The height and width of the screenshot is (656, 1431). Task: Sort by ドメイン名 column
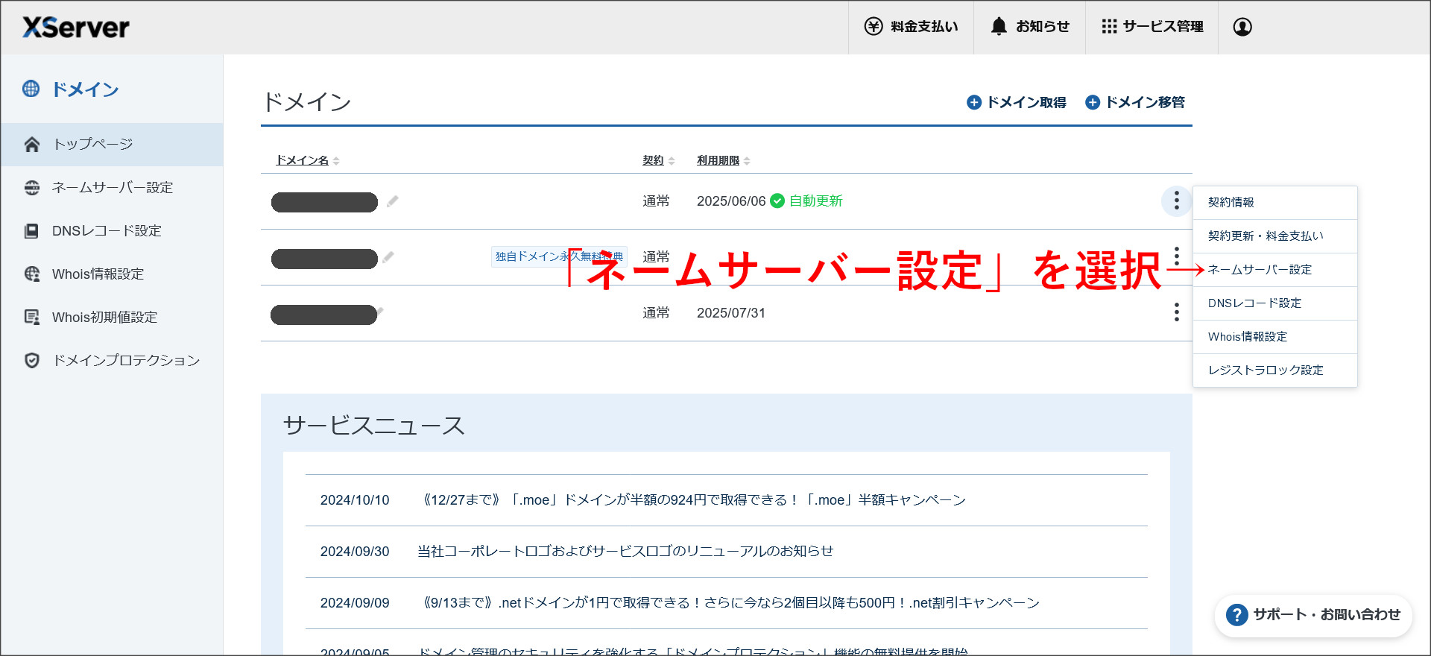click(308, 160)
